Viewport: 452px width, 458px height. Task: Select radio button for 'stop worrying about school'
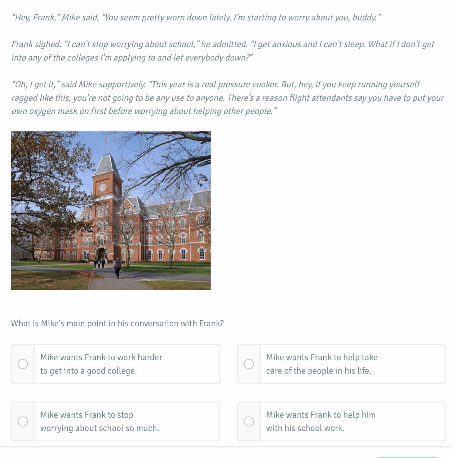point(23,421)
